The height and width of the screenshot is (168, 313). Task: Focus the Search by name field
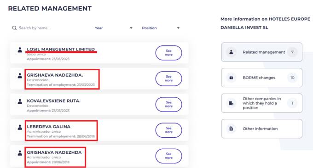52,28
